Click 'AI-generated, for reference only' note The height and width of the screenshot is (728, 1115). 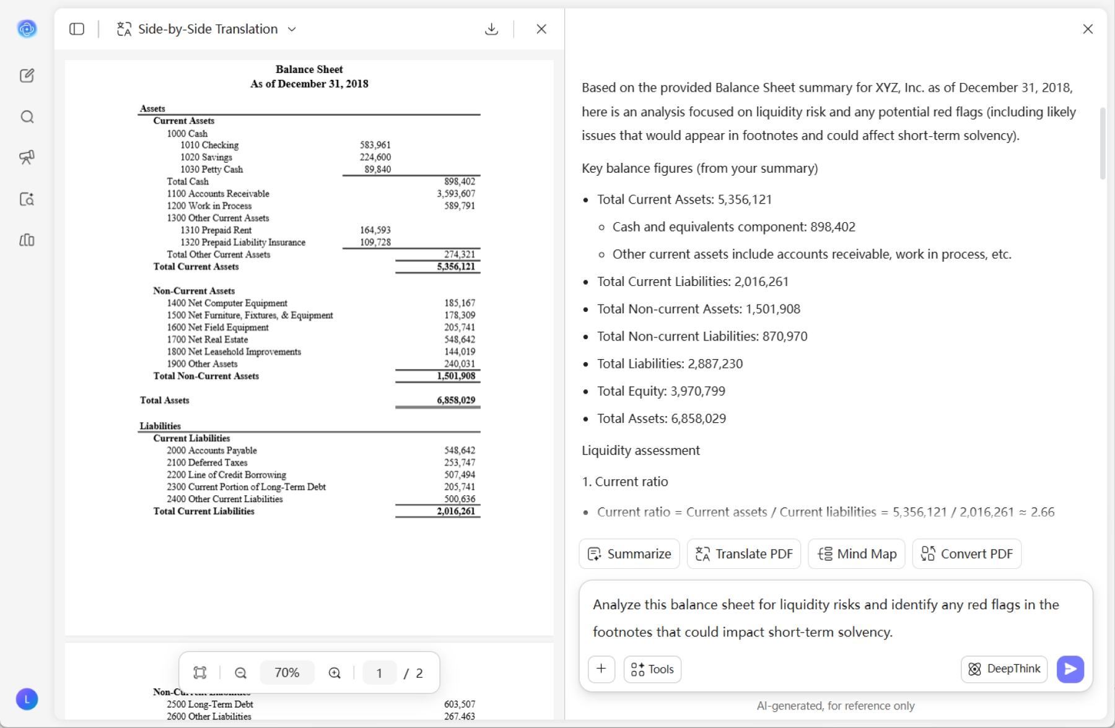pyautogui.click(x=836, y=706)
